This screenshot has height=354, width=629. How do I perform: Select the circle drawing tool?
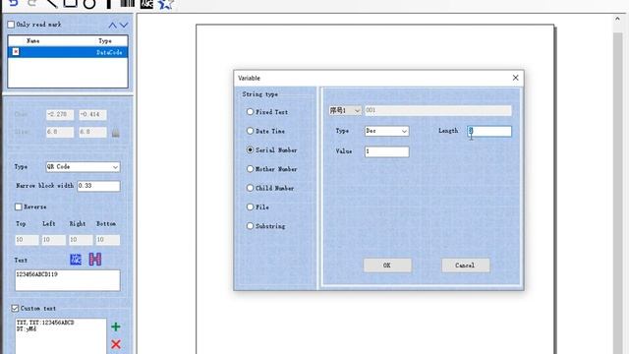tap(89, 4)
